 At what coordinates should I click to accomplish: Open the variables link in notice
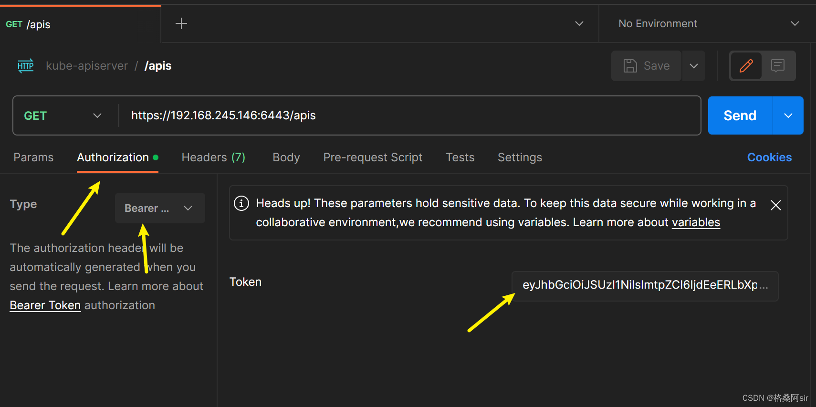tap(696, 222)
